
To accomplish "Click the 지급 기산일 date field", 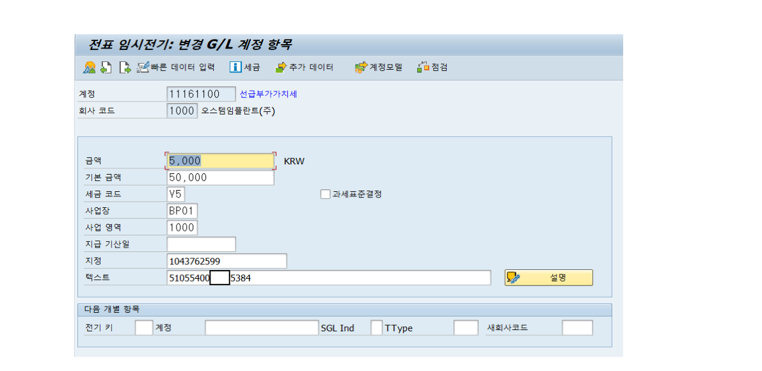I will click(x=200, y=244).
